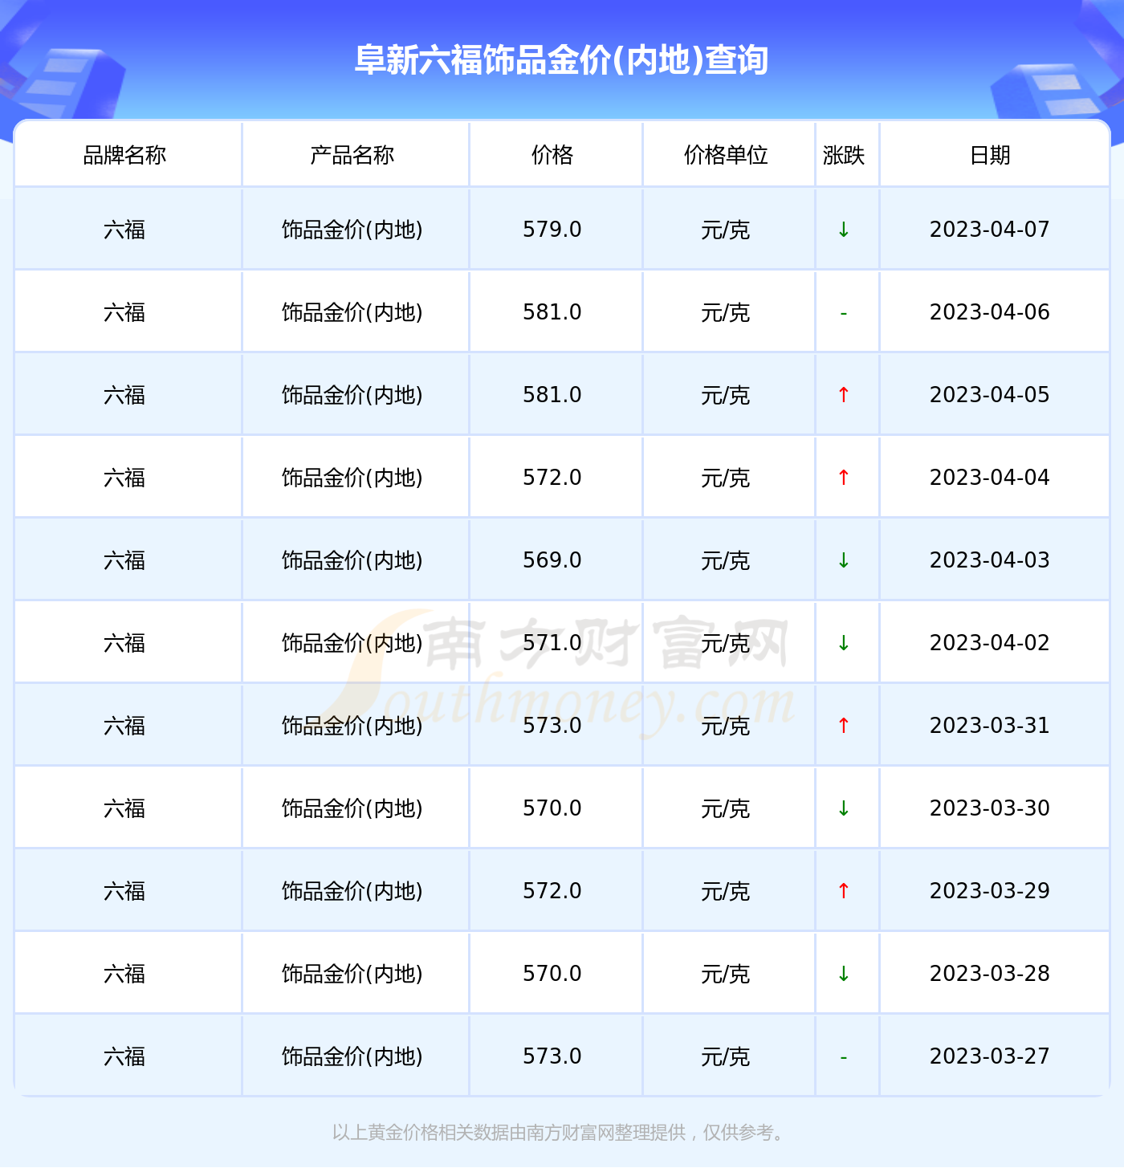
Task: Click the footer disclaimer about 南方财富网
Action: [x=560, y=1133]
